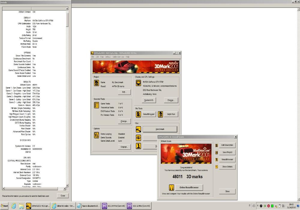The width and height of the screenshot is (300, 210).
Task: Click the IT language indicator in the taskbar
Action: (250, 206)
